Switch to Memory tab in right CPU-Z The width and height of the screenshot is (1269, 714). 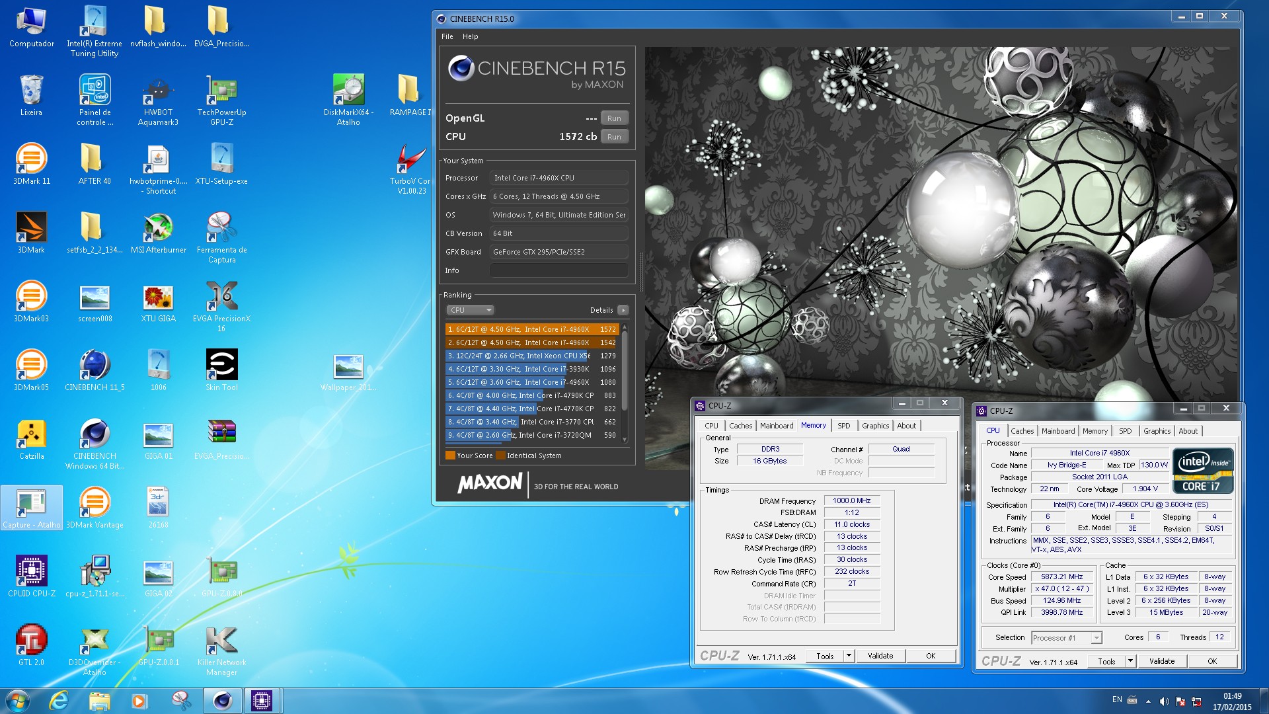[1095, 431]
